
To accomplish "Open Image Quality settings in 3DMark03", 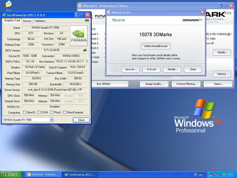I will [x=154, y=84].
